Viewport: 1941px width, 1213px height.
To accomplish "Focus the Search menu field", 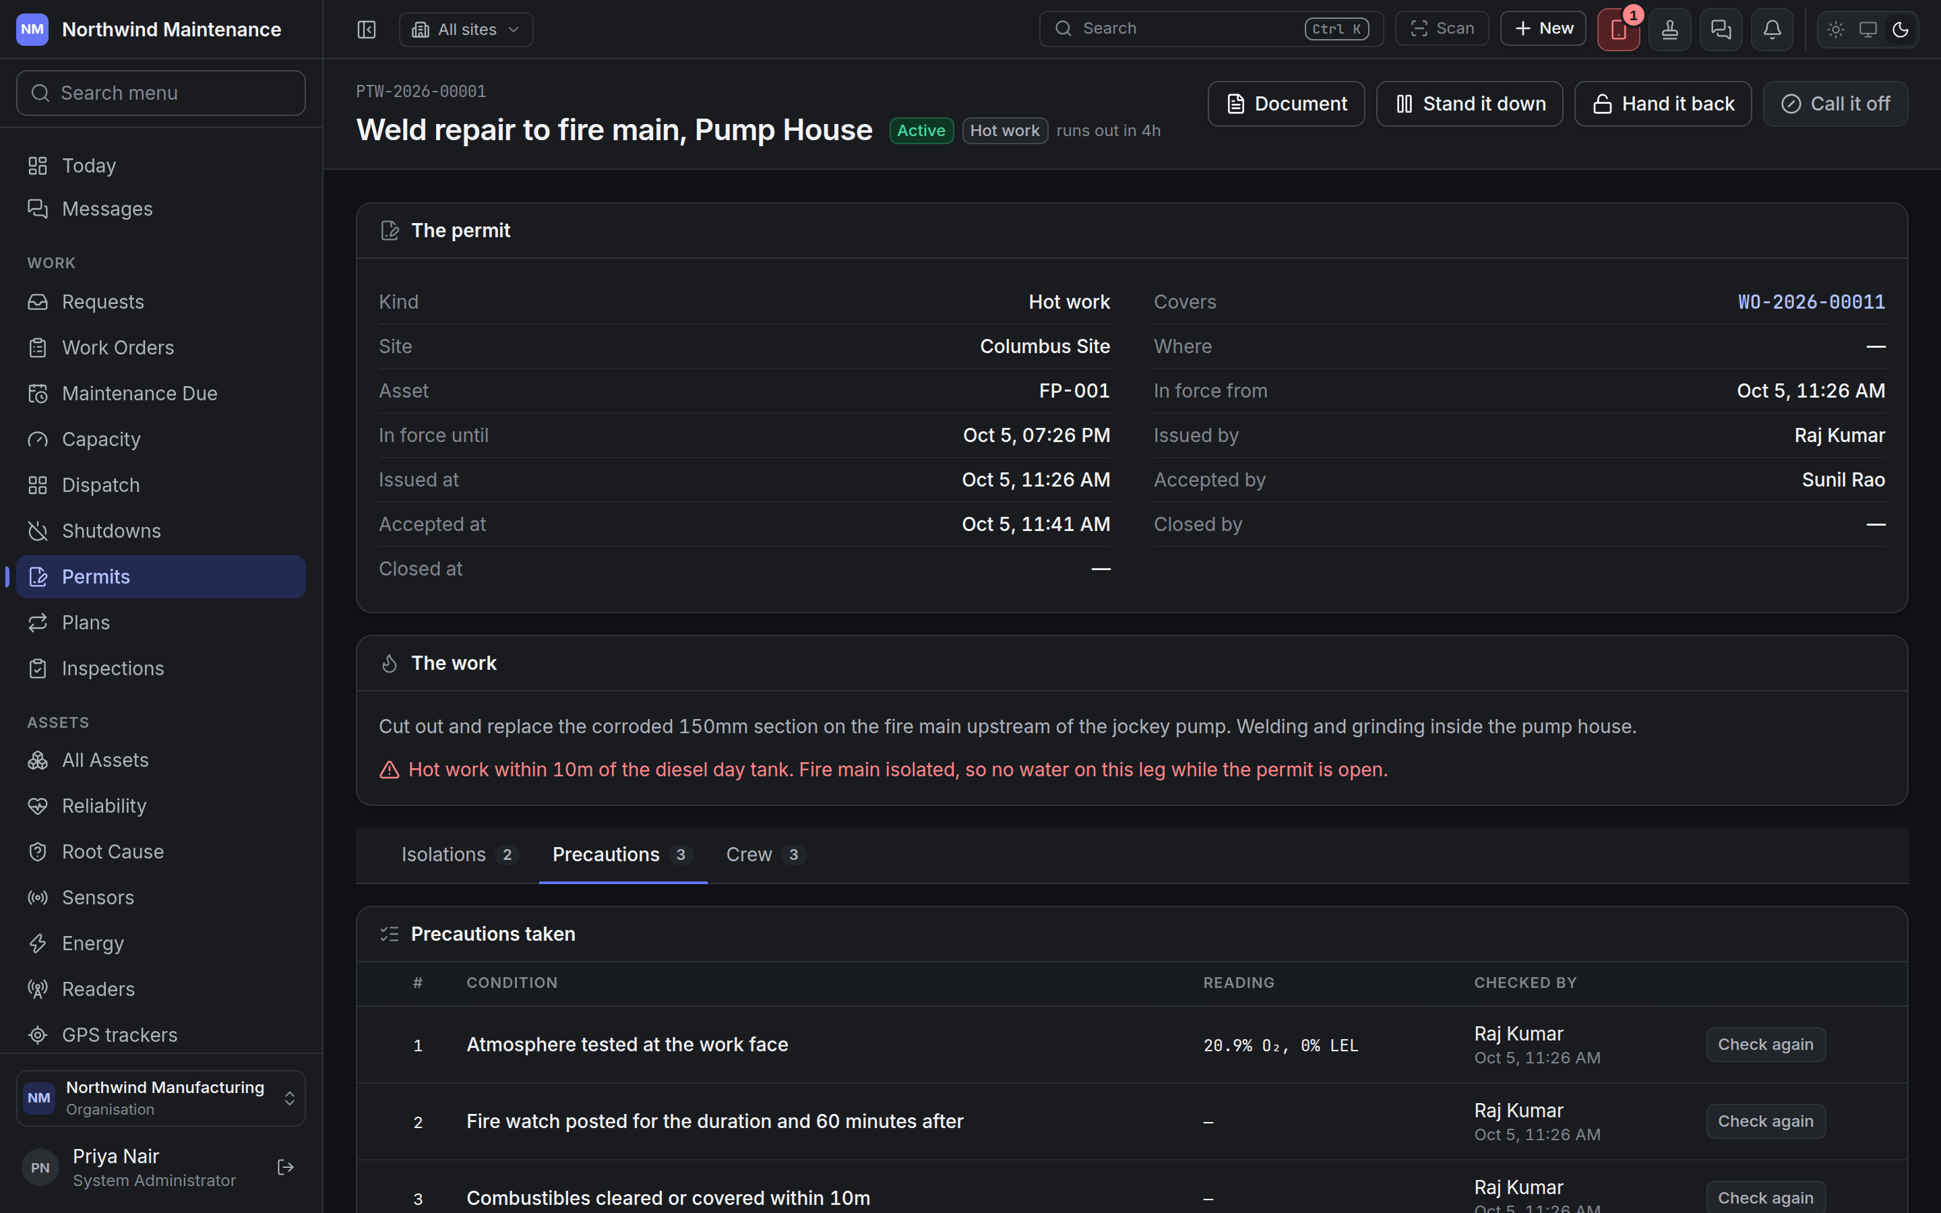I will click(x=160, y=93).
